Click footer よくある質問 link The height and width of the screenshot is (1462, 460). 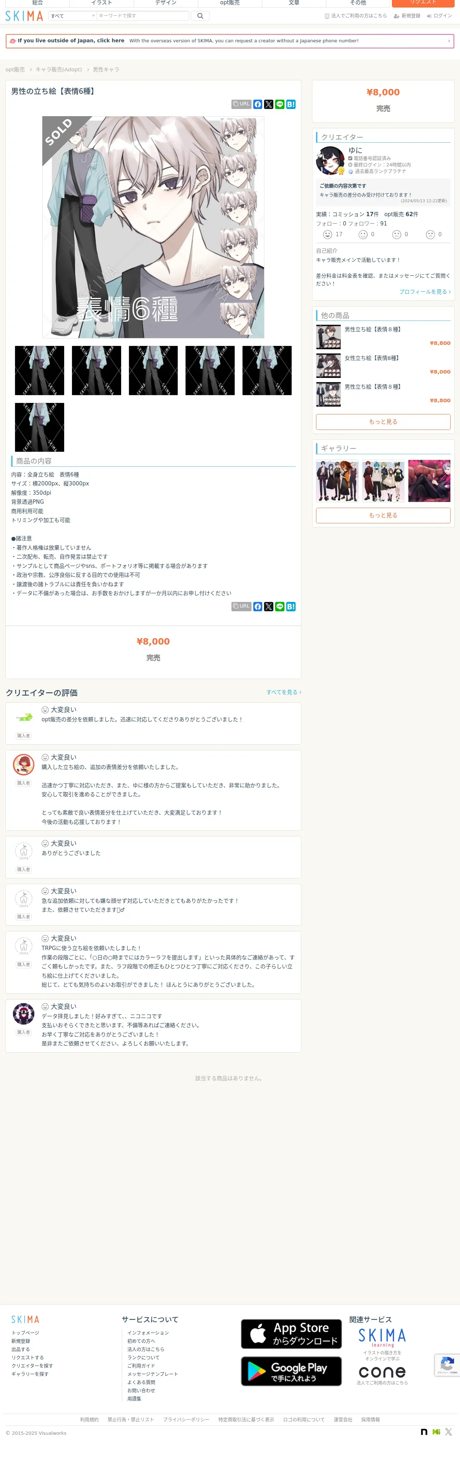click(141, 1382)
